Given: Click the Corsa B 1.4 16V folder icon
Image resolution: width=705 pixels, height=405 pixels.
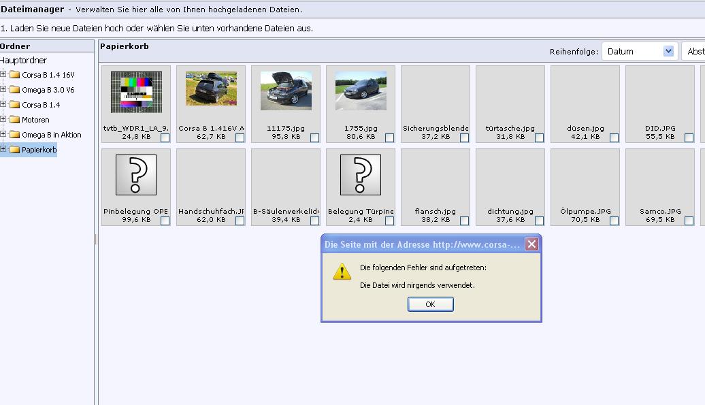Looking at the screenshot, I should point(15,75).
